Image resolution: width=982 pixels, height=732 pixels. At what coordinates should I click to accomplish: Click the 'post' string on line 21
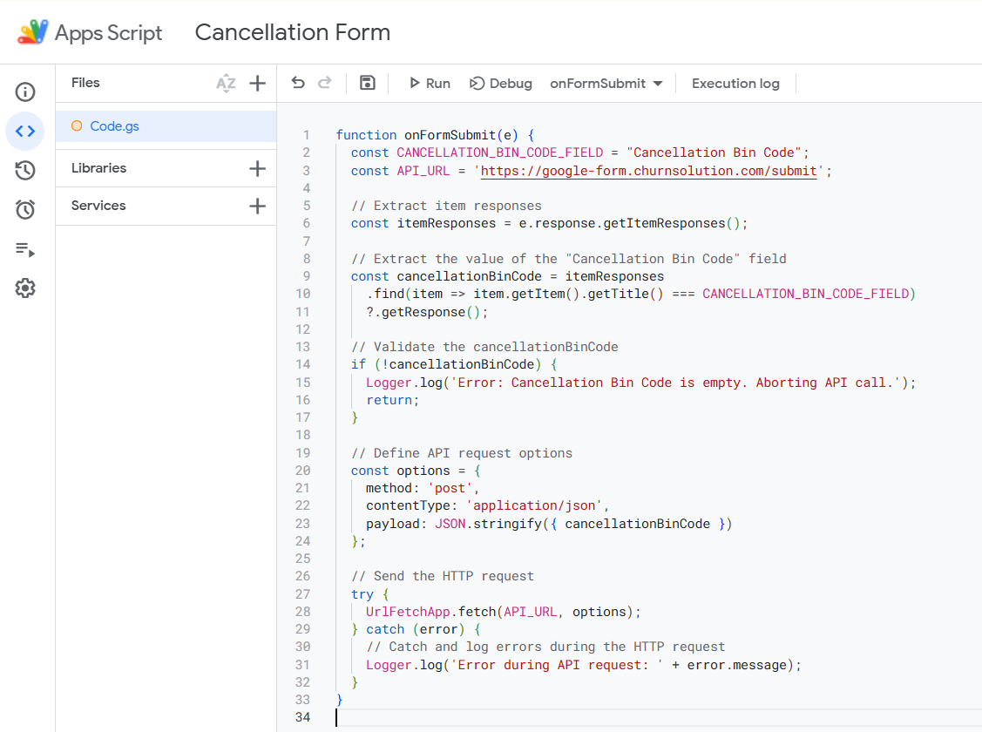tap(450, 488)
